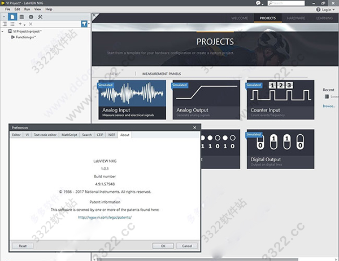Click the X delete icon in project toolbar
The image size is (339, 261).
pos(31,24)
